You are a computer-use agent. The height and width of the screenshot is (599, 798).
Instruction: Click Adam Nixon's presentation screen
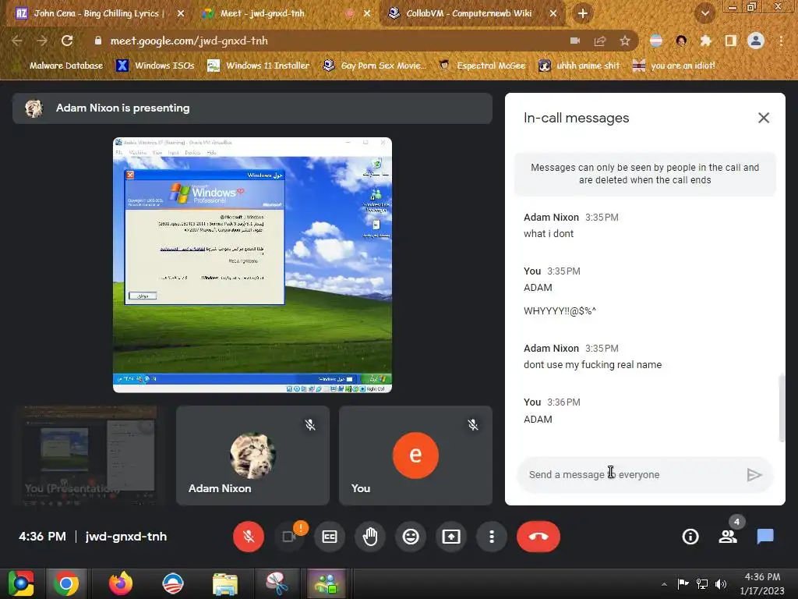pos(252,265)
